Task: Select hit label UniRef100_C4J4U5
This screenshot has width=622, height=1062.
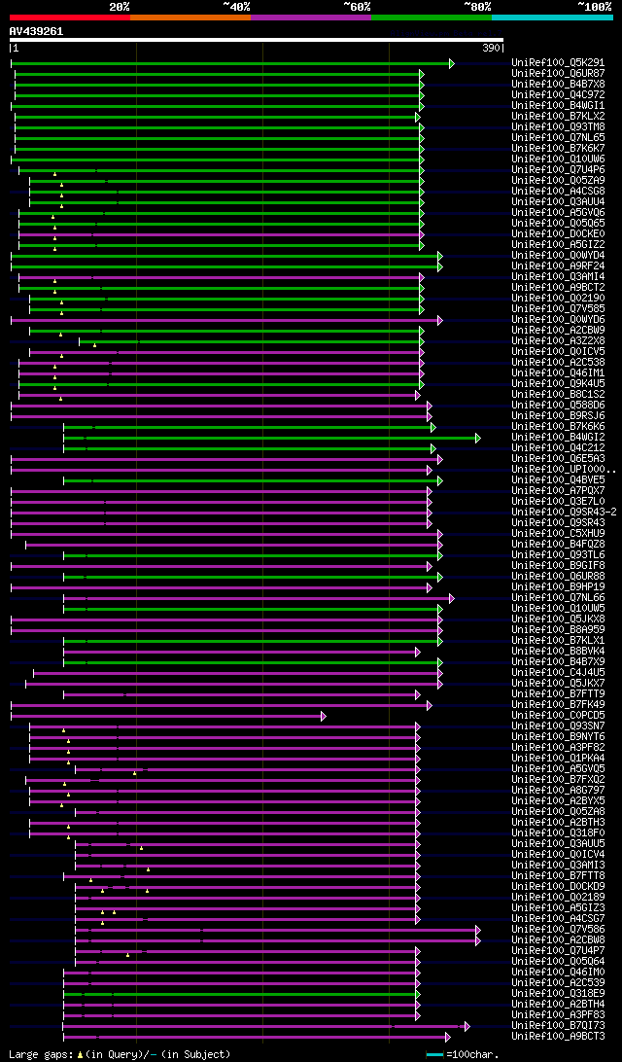Action: click(x=559, y=672)
